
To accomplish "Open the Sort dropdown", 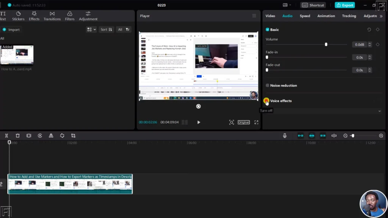I will 106,30.
